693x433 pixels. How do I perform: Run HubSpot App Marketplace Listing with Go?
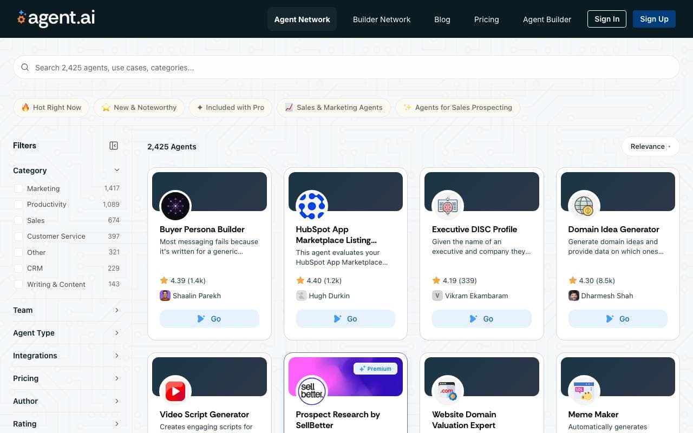(345, 319)
